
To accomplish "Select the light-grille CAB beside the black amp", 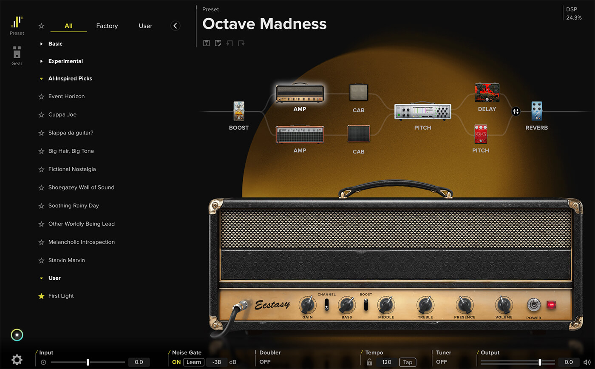I will tap(359, 93).
